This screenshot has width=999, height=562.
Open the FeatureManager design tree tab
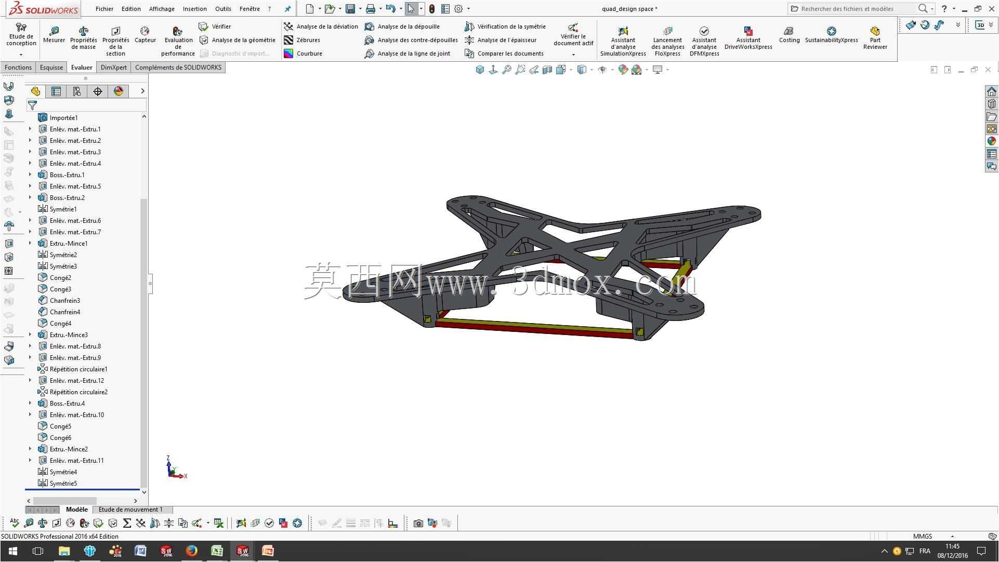tap(35, 91)
